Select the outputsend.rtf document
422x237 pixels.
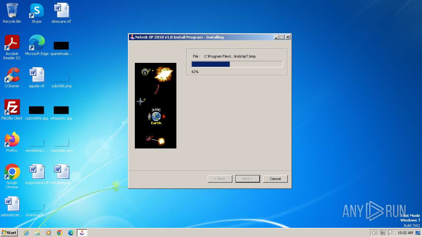37,174
